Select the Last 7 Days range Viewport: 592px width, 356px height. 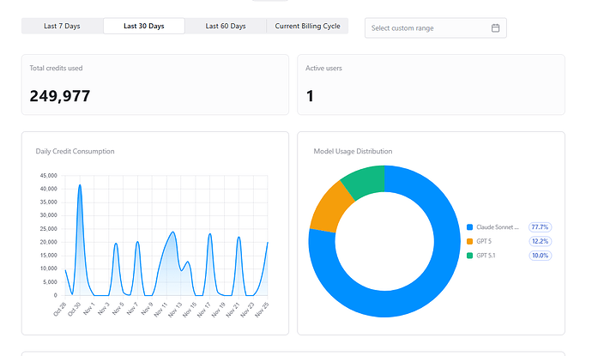pyautogui.click(x=62, y=26)
